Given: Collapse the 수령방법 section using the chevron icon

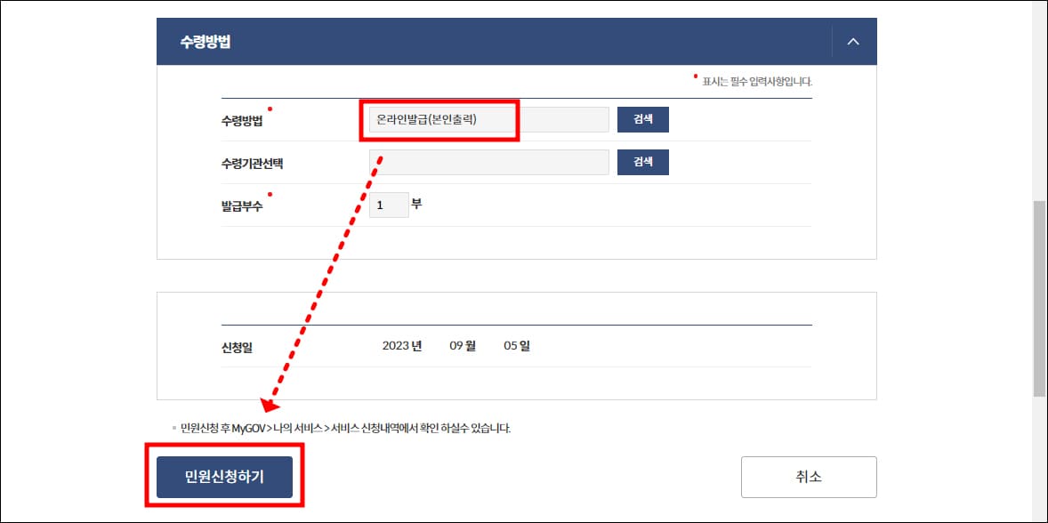Looking at the screenshot, I should click(x=853, y=40).
